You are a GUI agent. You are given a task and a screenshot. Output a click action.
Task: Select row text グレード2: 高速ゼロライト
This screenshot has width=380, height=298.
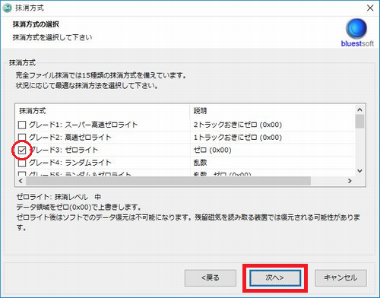pyautogui.click(x=70, y=138)
